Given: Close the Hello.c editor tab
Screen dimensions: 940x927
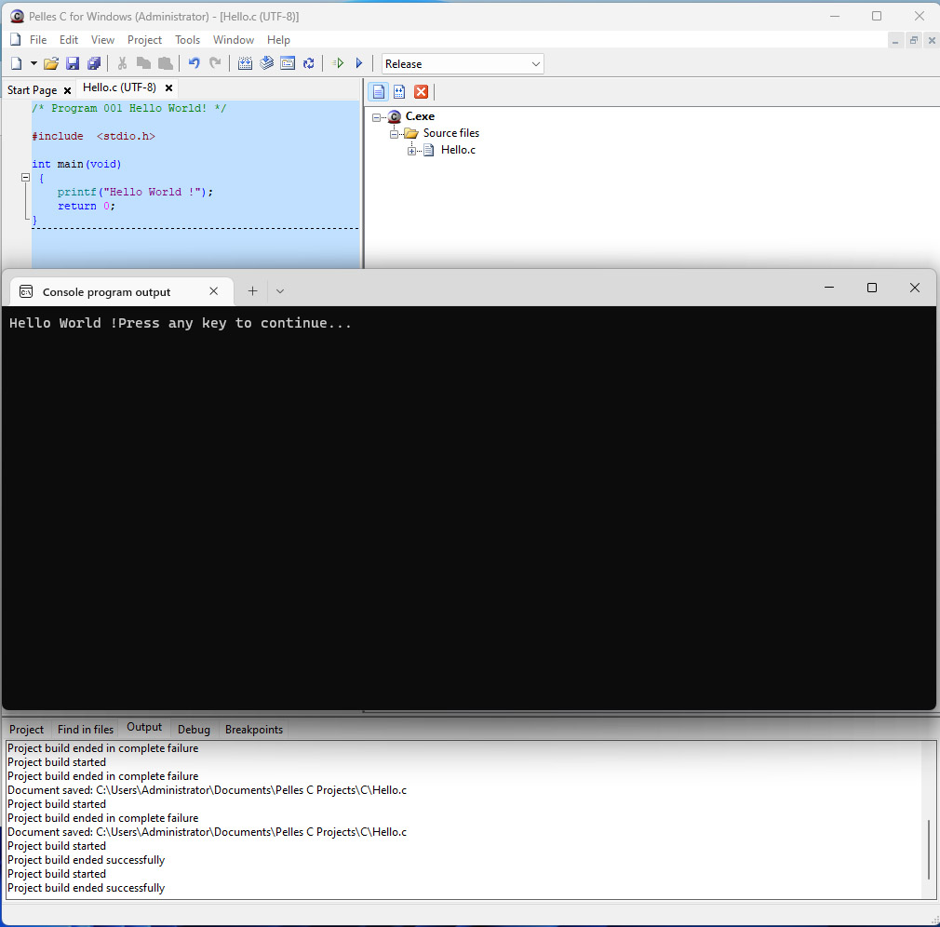Looking at the screenshot, I should (x=168, y=88).
